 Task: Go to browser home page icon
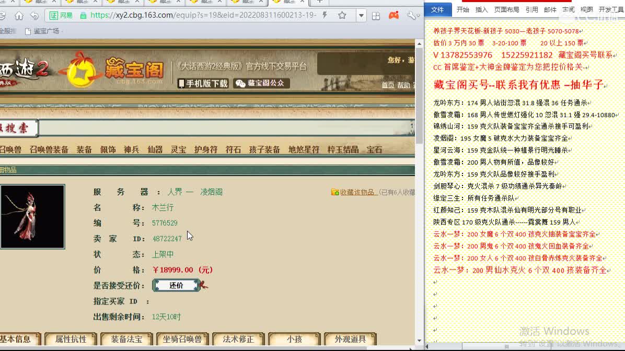click(x=19, y=16)
